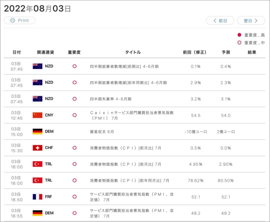The image size is (270, 222).
Task: Click the 前回（修正） column header
Action: coord(195,52)
